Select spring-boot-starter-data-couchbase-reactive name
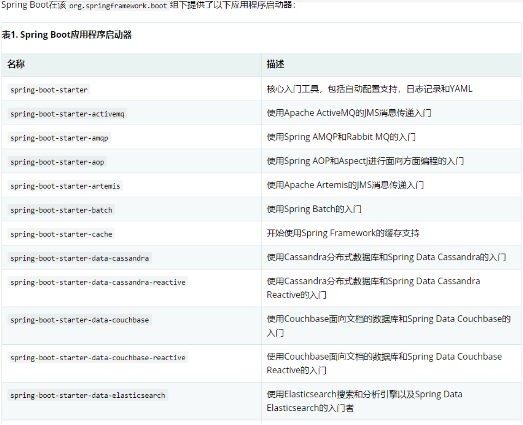The width and height of the screenshot is (523, 425). tap(98, 357)
